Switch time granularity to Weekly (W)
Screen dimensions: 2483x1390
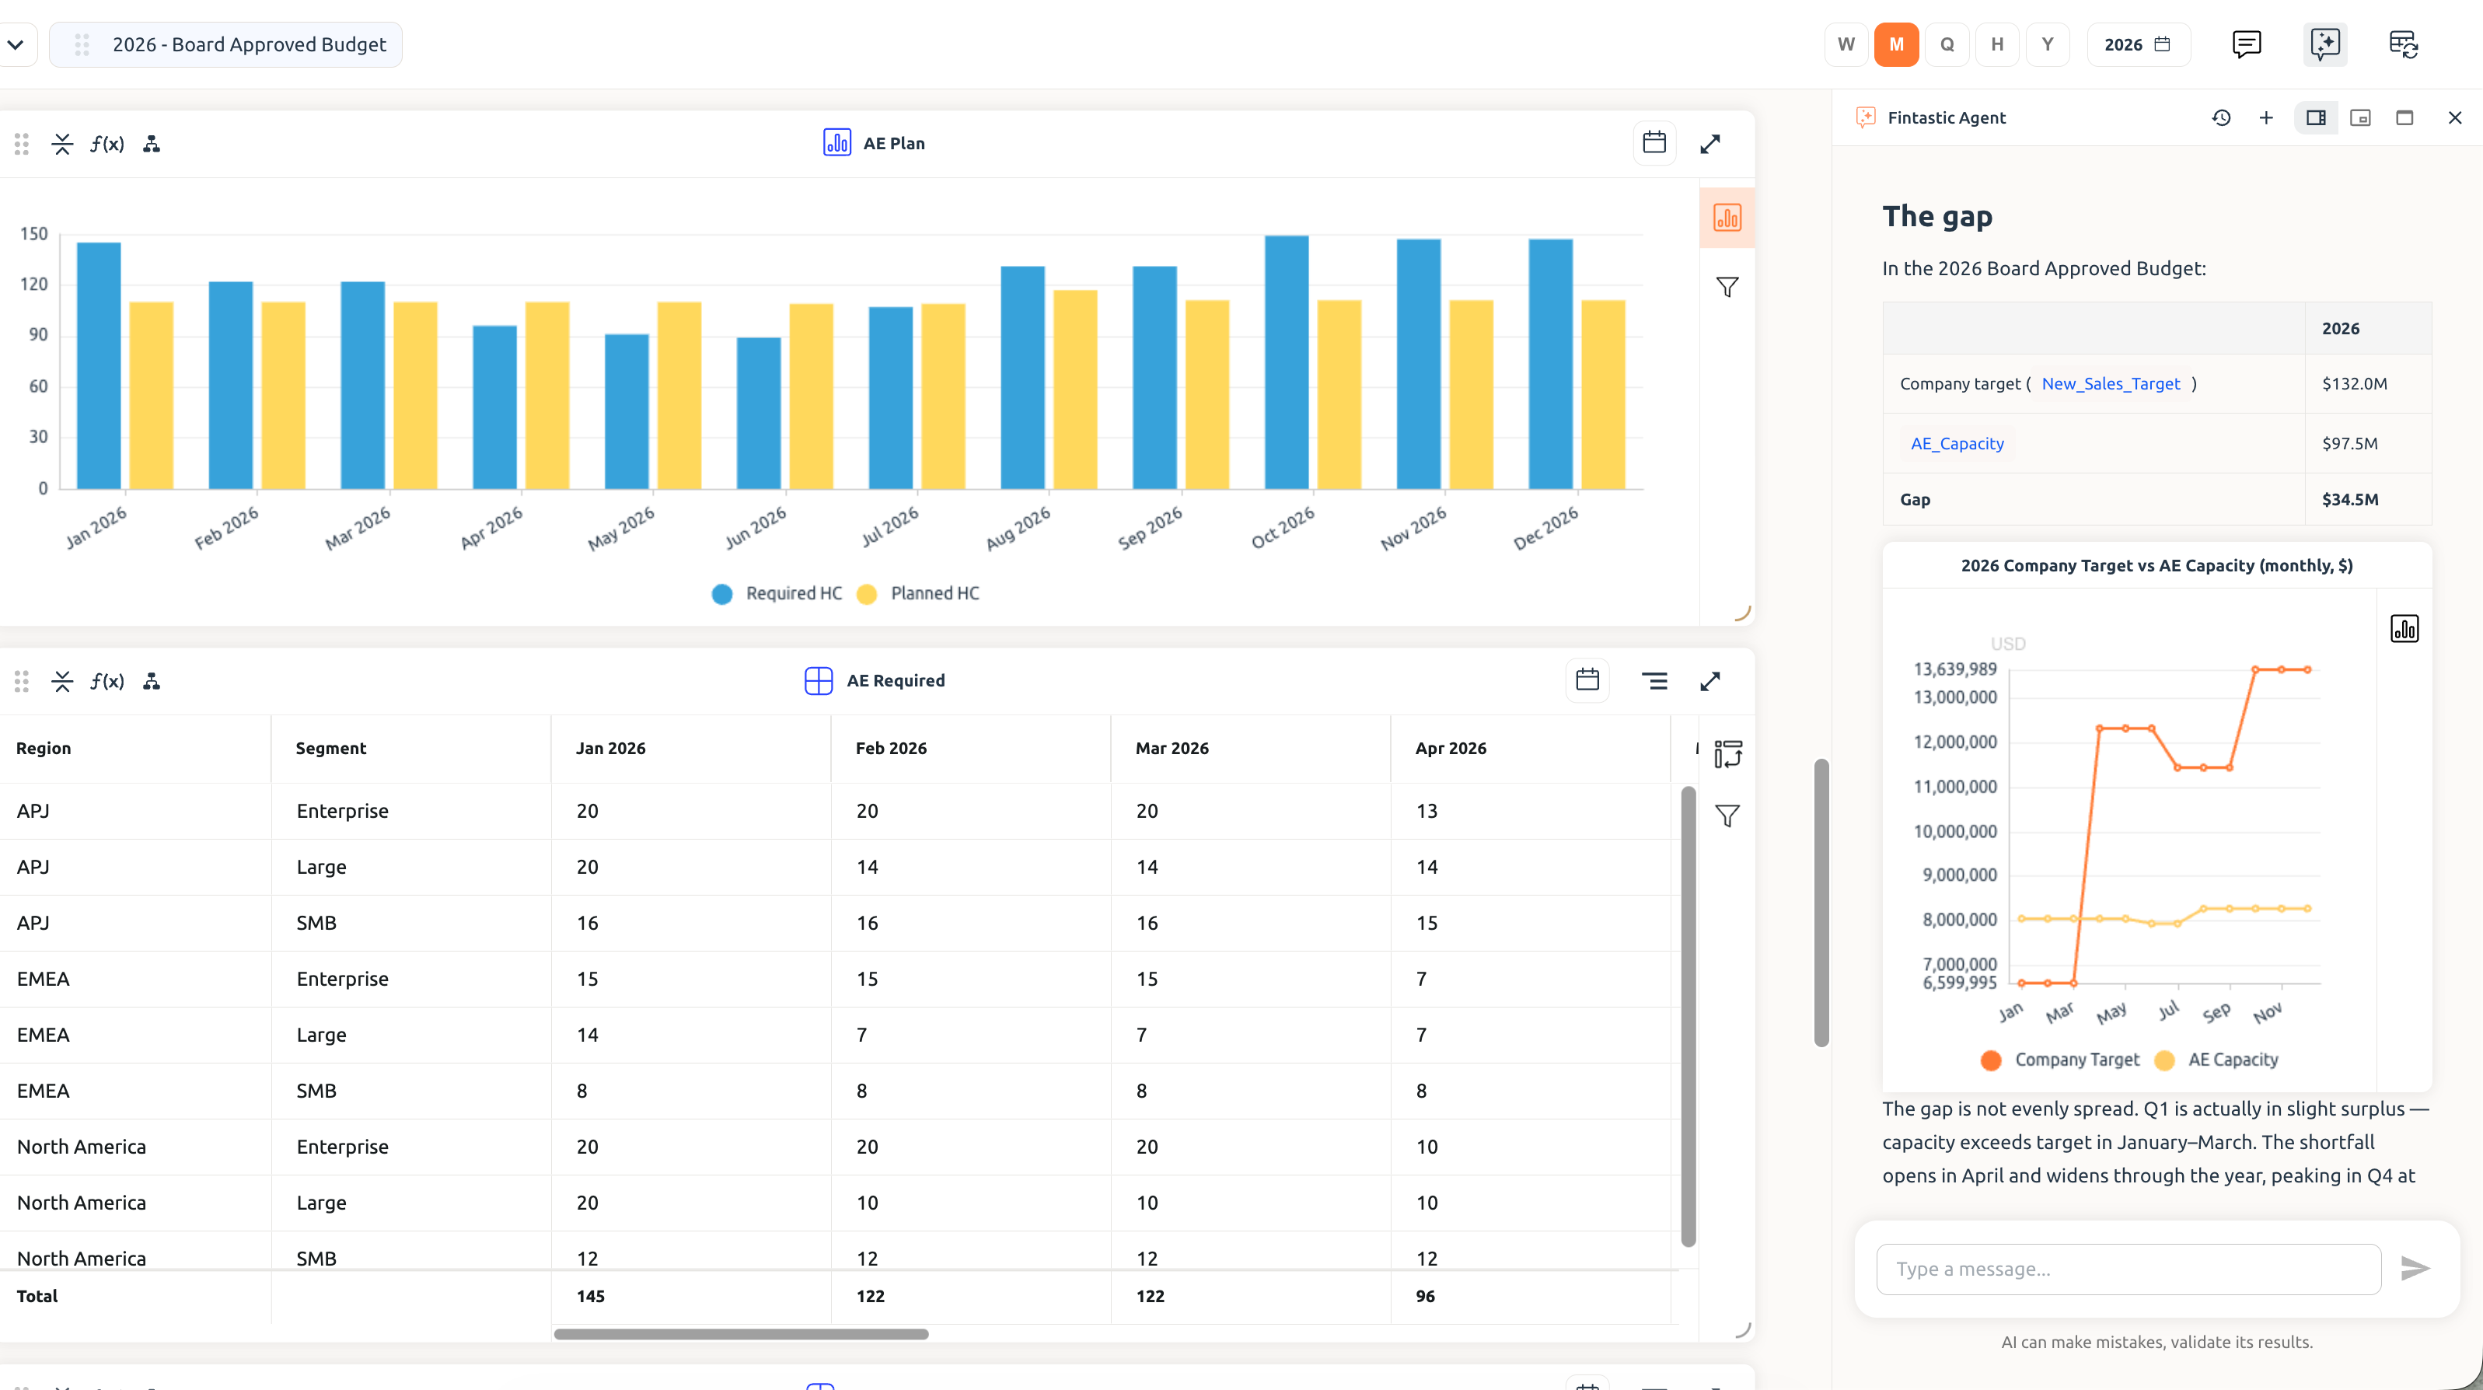pos(1846,44)
